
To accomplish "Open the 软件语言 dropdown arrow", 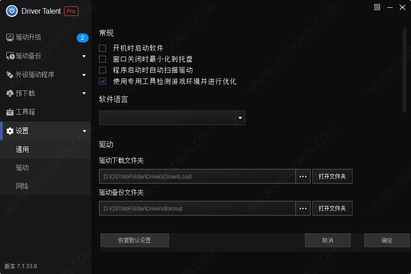I will pos(240,118).
